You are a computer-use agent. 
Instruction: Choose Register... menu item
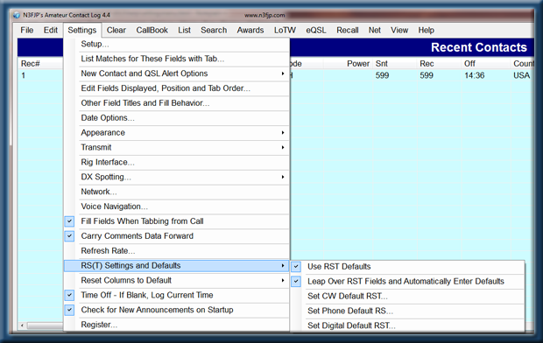(177, 325)
